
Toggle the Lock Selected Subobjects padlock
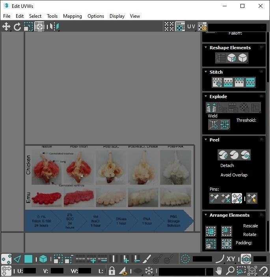tap(112, 270)
